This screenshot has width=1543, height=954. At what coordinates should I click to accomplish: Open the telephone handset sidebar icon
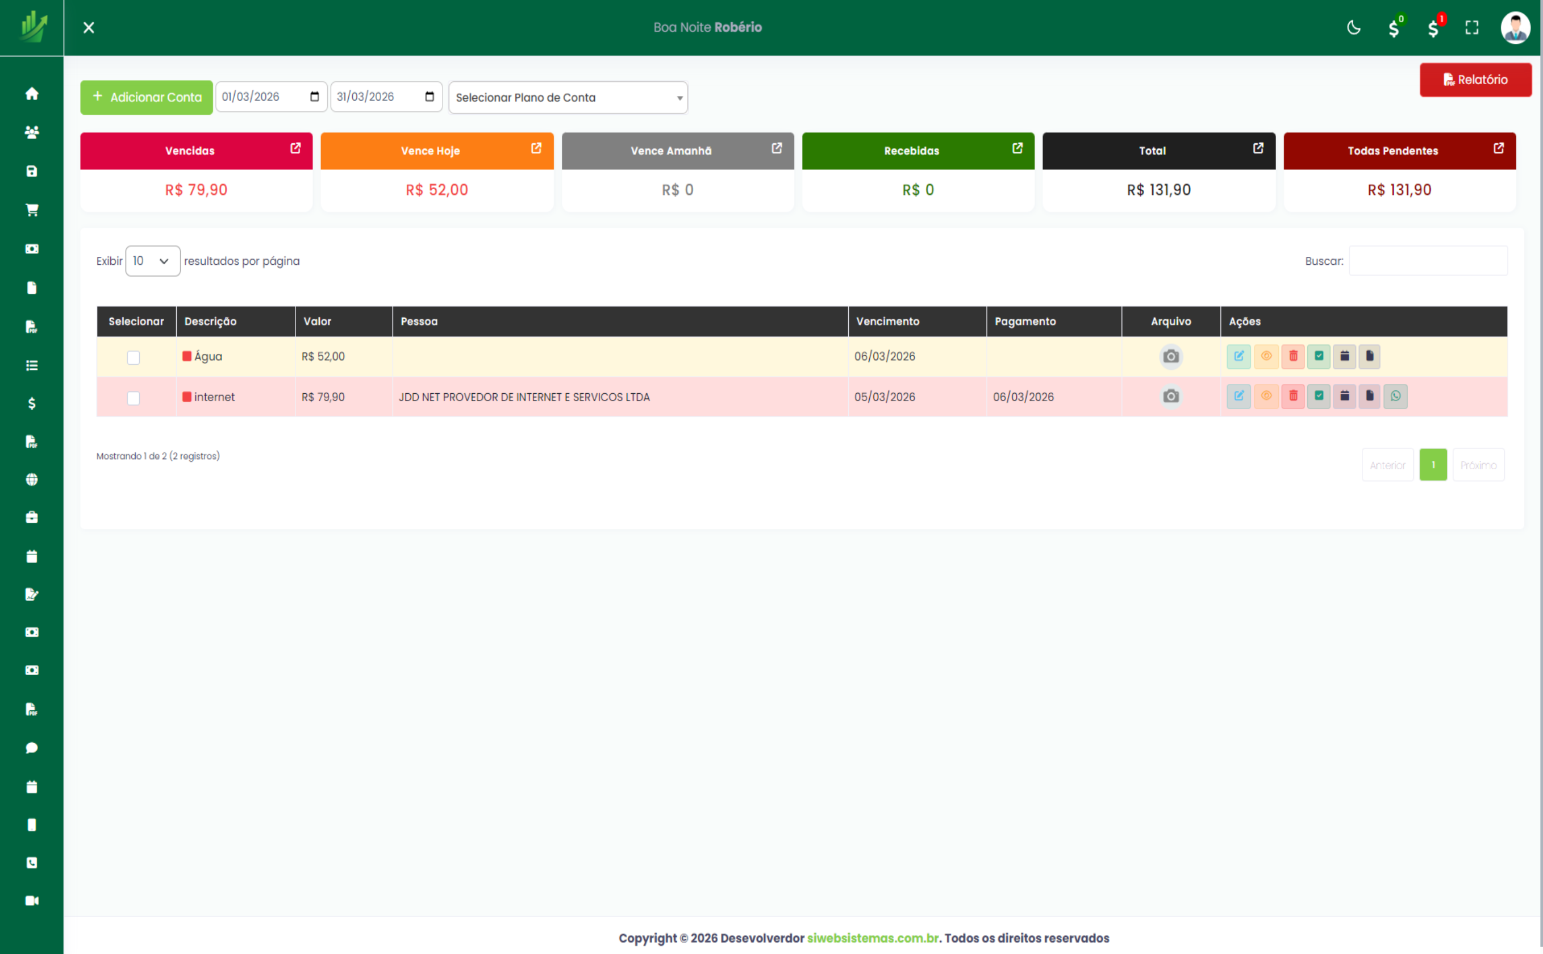(x=32, y=863)
